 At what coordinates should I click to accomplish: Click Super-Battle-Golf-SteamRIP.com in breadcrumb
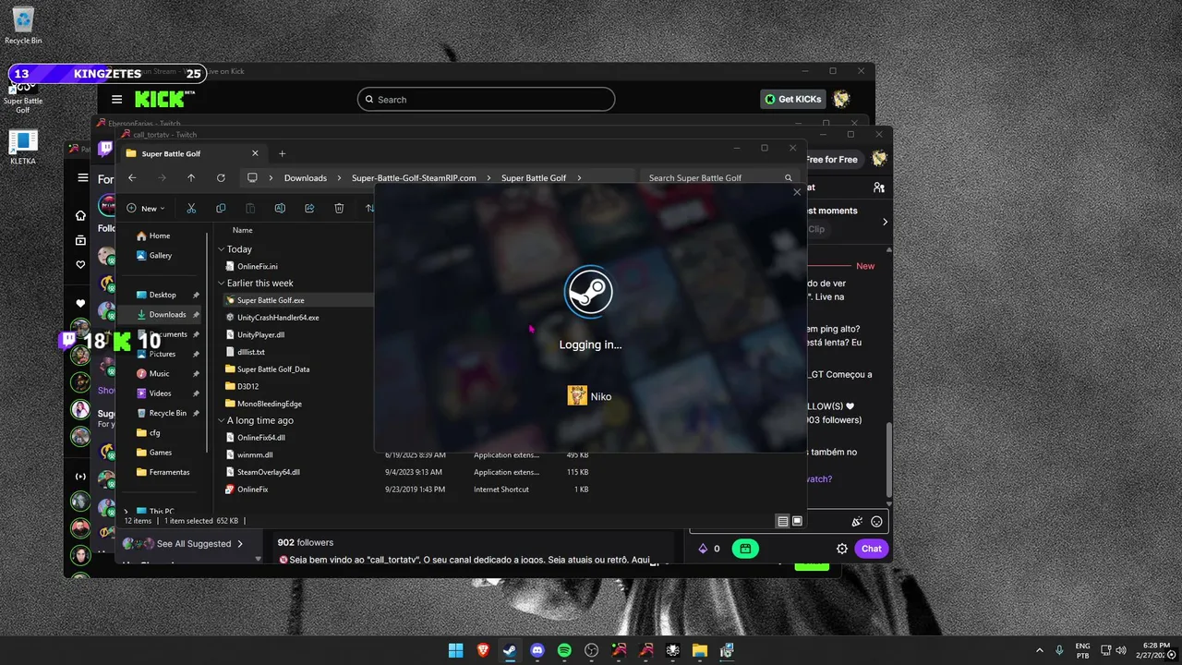[x=414, y=178]
